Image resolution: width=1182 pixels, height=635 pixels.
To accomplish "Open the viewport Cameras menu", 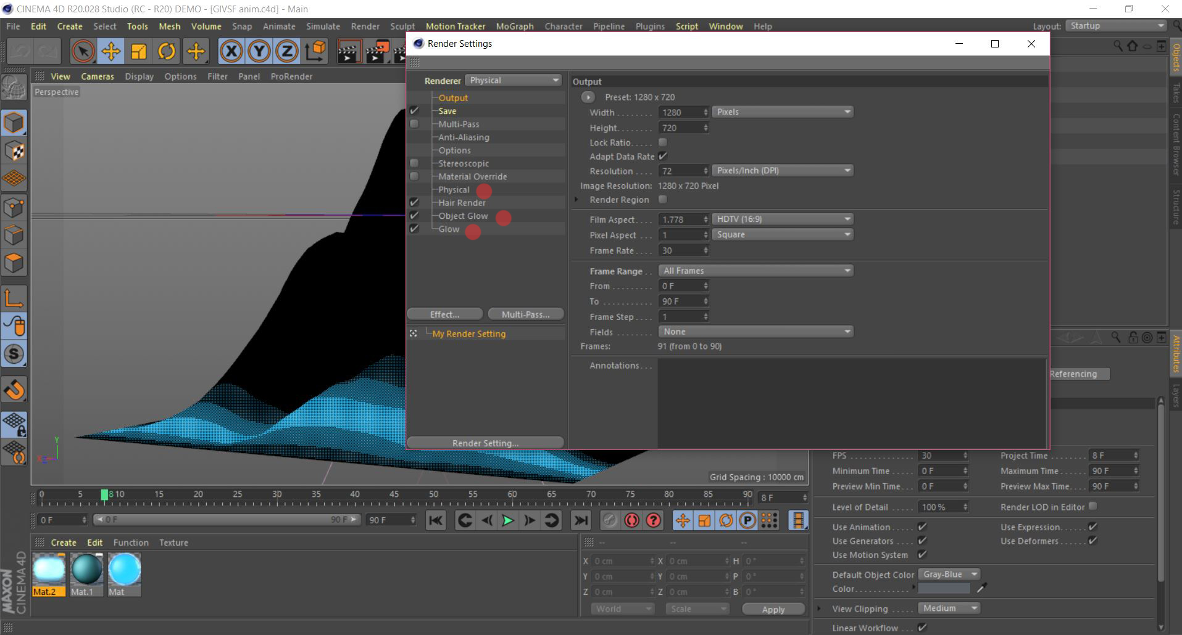I will coord(98,76).
